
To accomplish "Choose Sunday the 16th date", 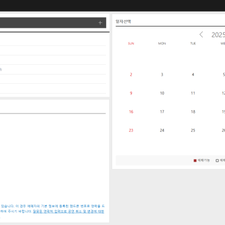I will point(131,112).
